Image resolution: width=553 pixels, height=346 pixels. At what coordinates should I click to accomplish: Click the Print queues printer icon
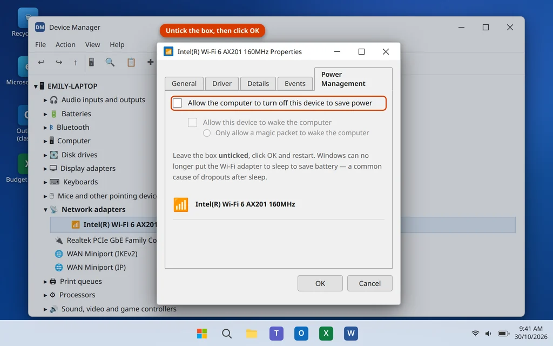[x=53, y=281]
